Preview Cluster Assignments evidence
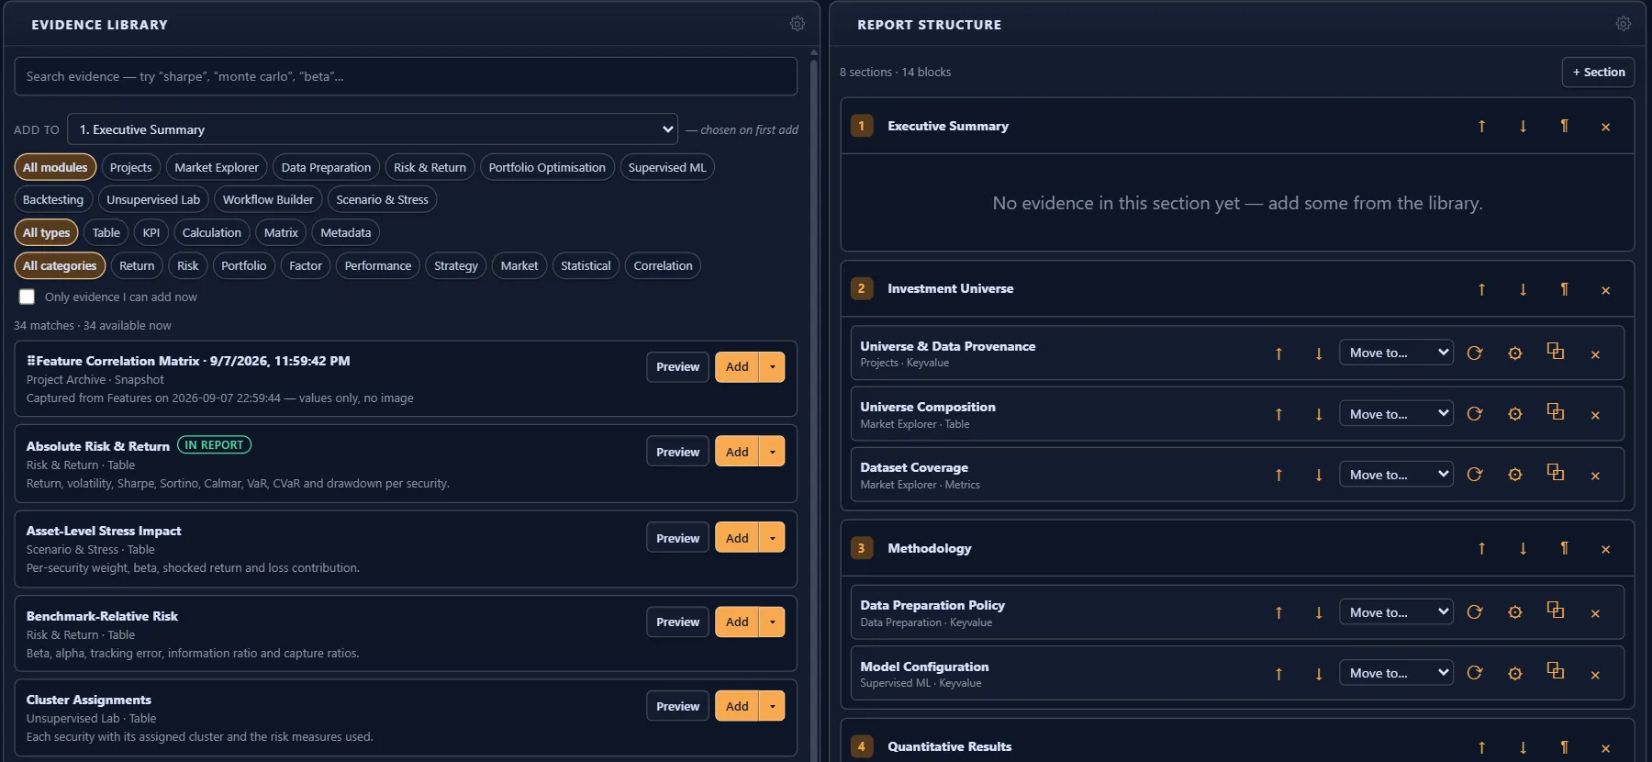 click(x=677, y=706)
